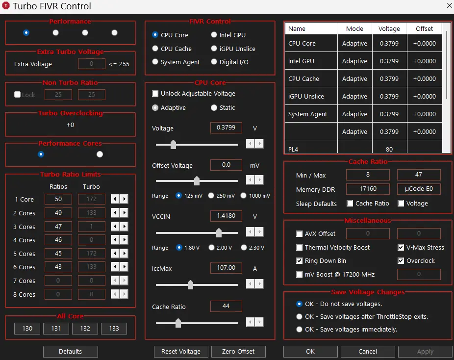Image resolution: width=454 pixels, height=360 pixels.
Task: Click the Voltage slider thumb
Action: pyautogui.click(x=173, y=144)
